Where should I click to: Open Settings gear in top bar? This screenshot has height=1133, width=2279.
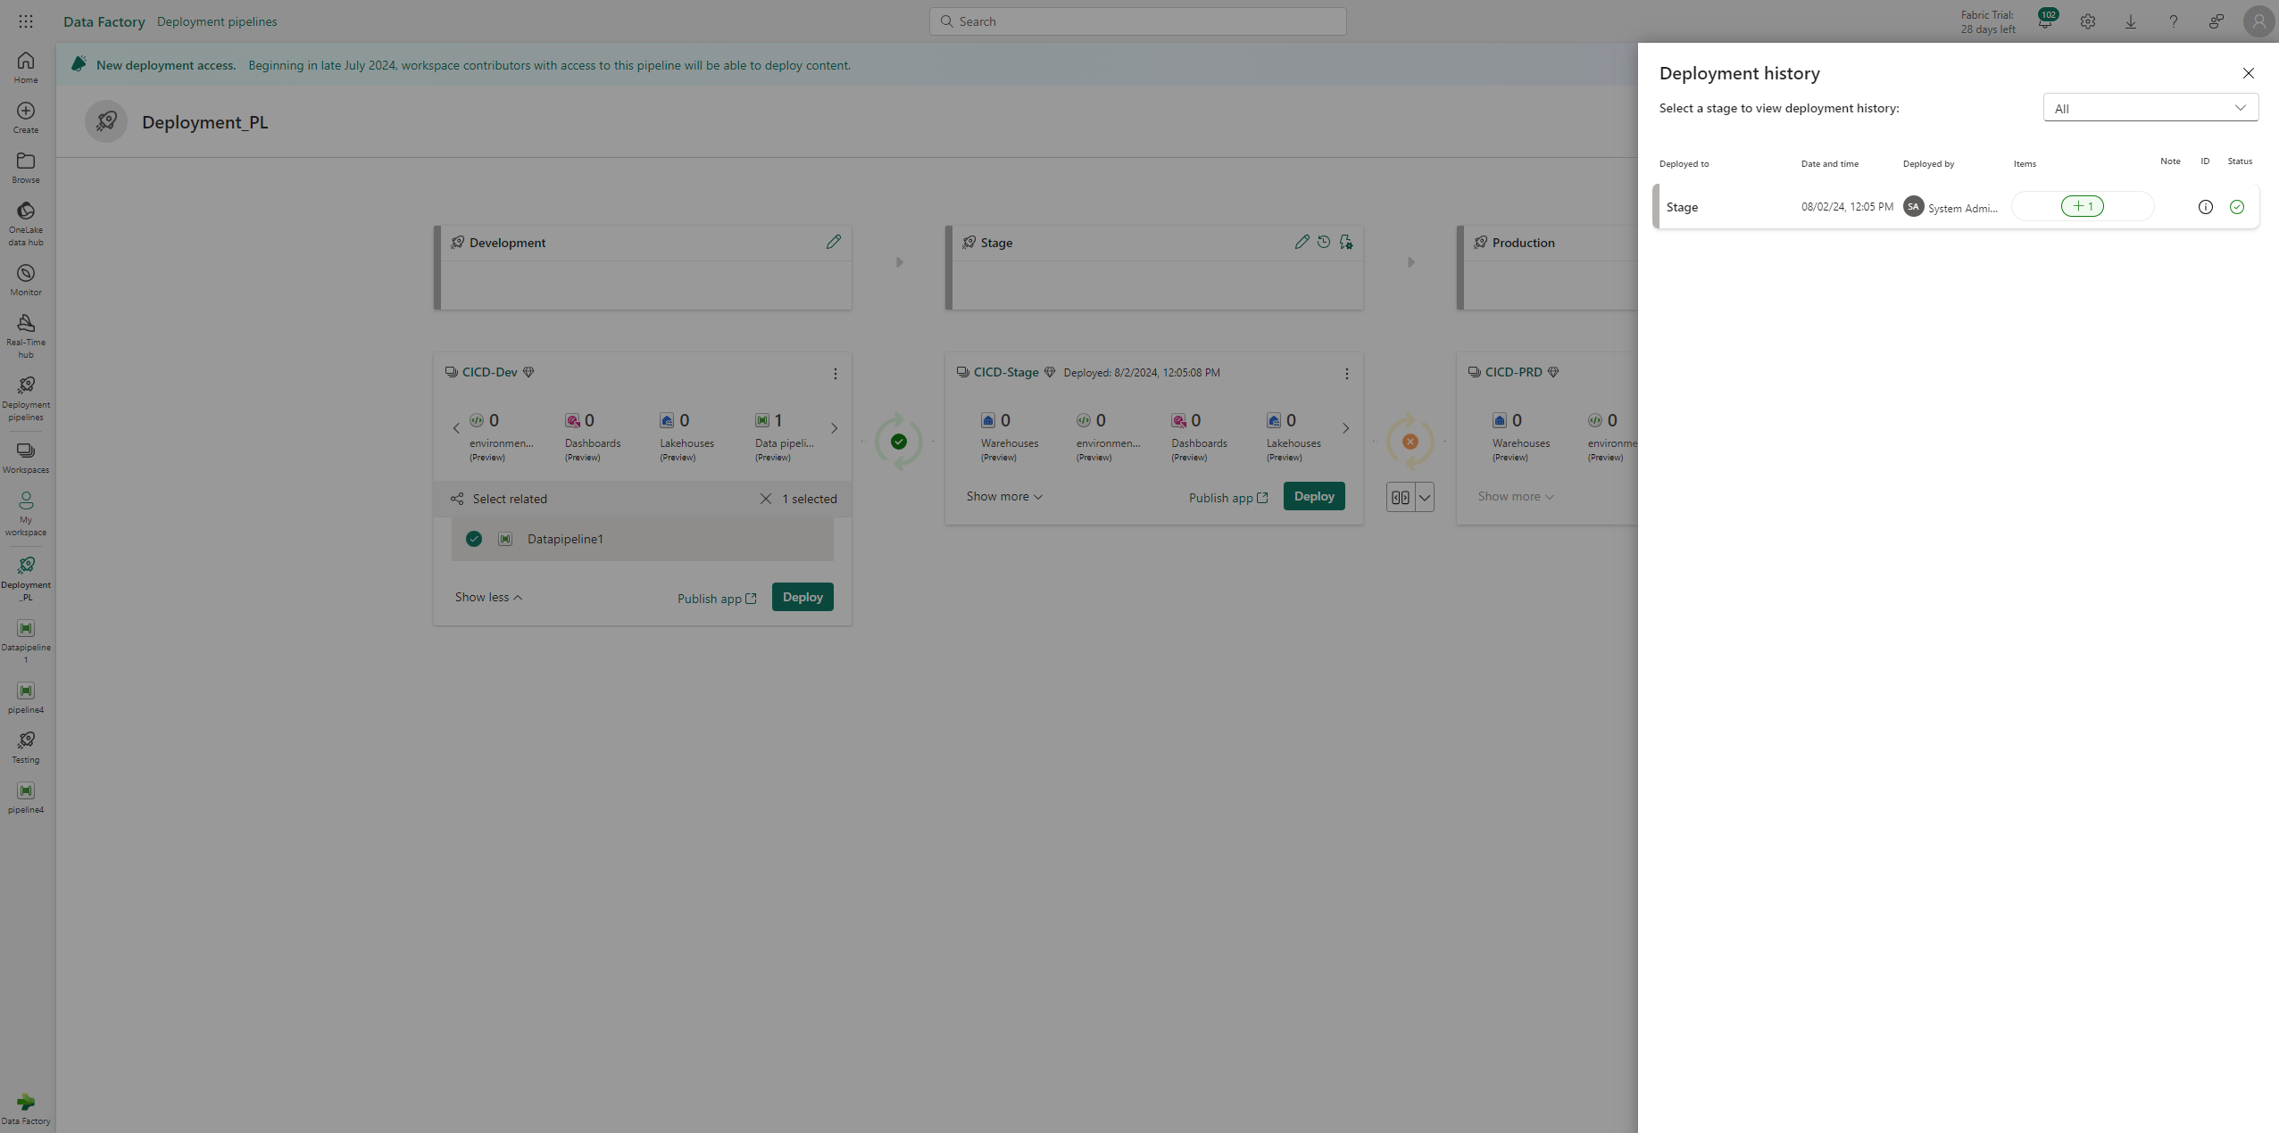(2088, 21)
